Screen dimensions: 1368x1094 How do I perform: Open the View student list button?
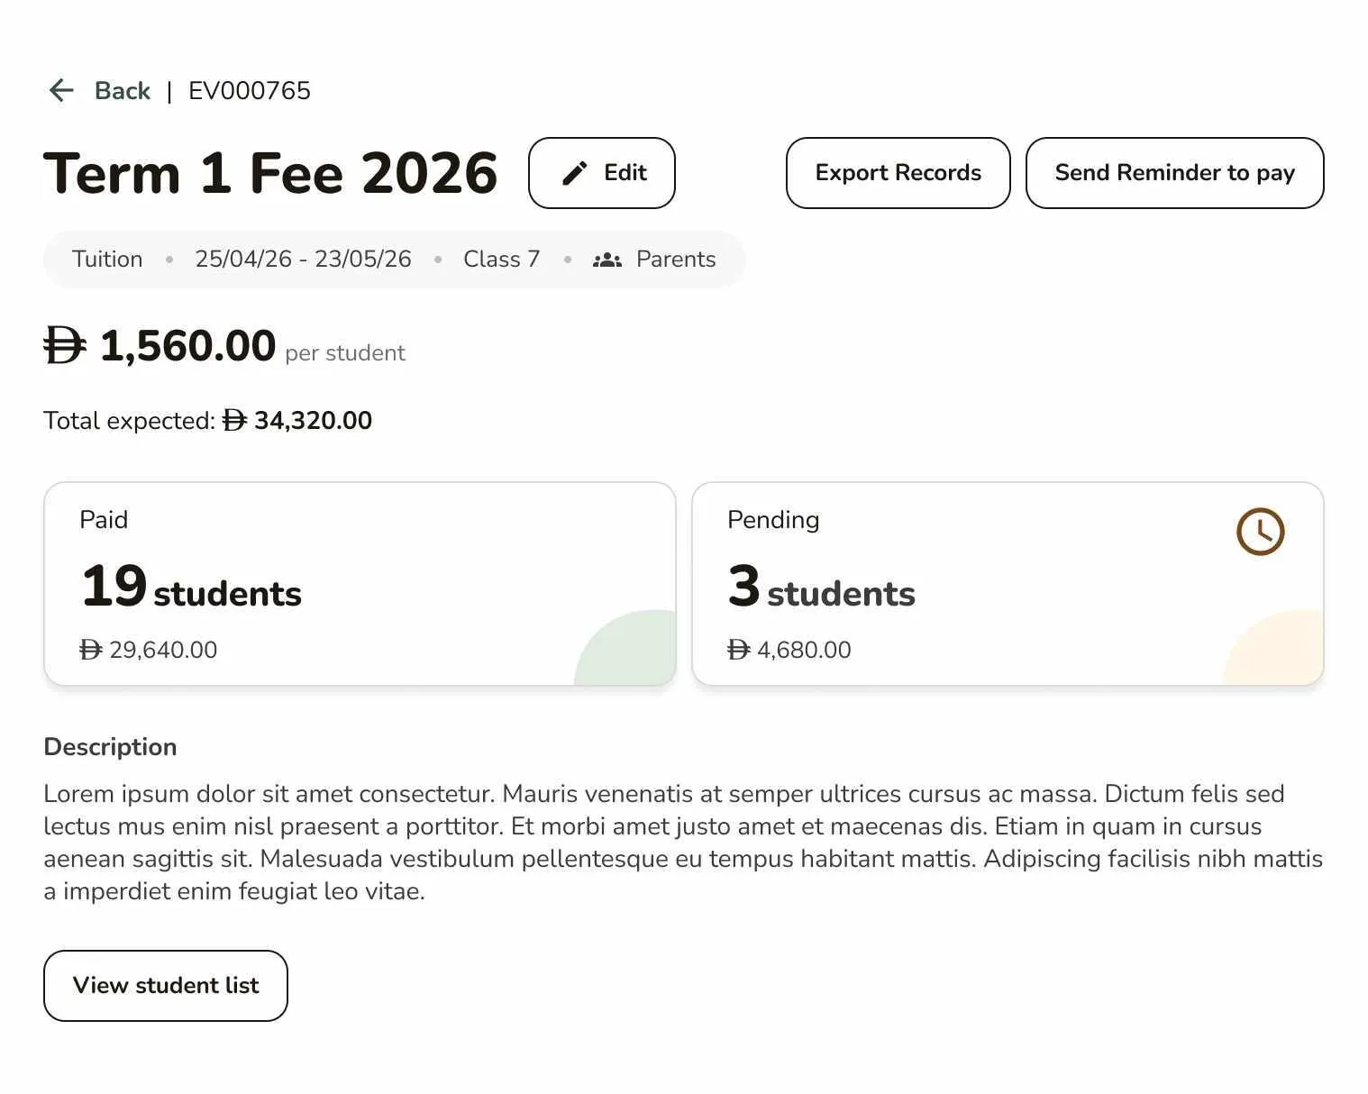coord(166,985)
